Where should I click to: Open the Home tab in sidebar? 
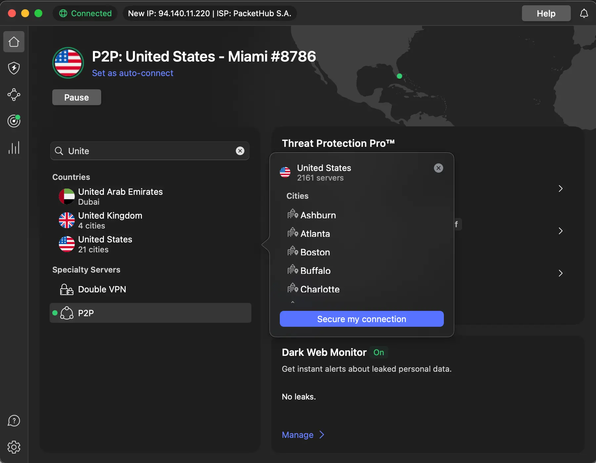[14, 42]
